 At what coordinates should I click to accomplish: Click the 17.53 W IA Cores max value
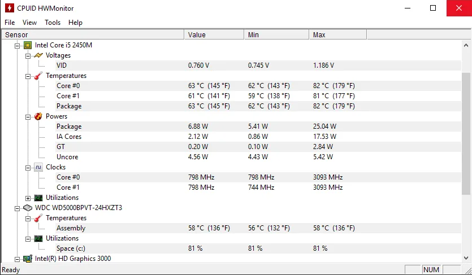pyautogui.click(x=324, y=137)
